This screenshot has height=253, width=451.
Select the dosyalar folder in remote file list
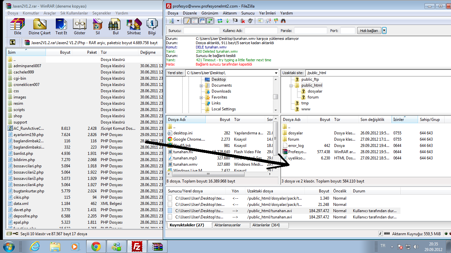coord(295,133)
